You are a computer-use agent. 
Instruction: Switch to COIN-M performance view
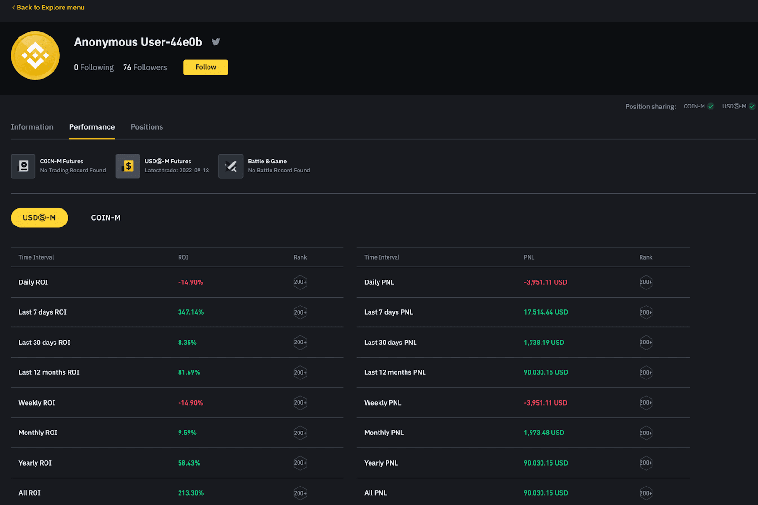click(x=106, y=218)
